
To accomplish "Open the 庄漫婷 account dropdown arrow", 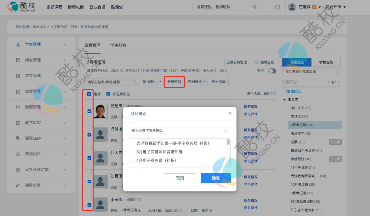I will pos(320,7).
